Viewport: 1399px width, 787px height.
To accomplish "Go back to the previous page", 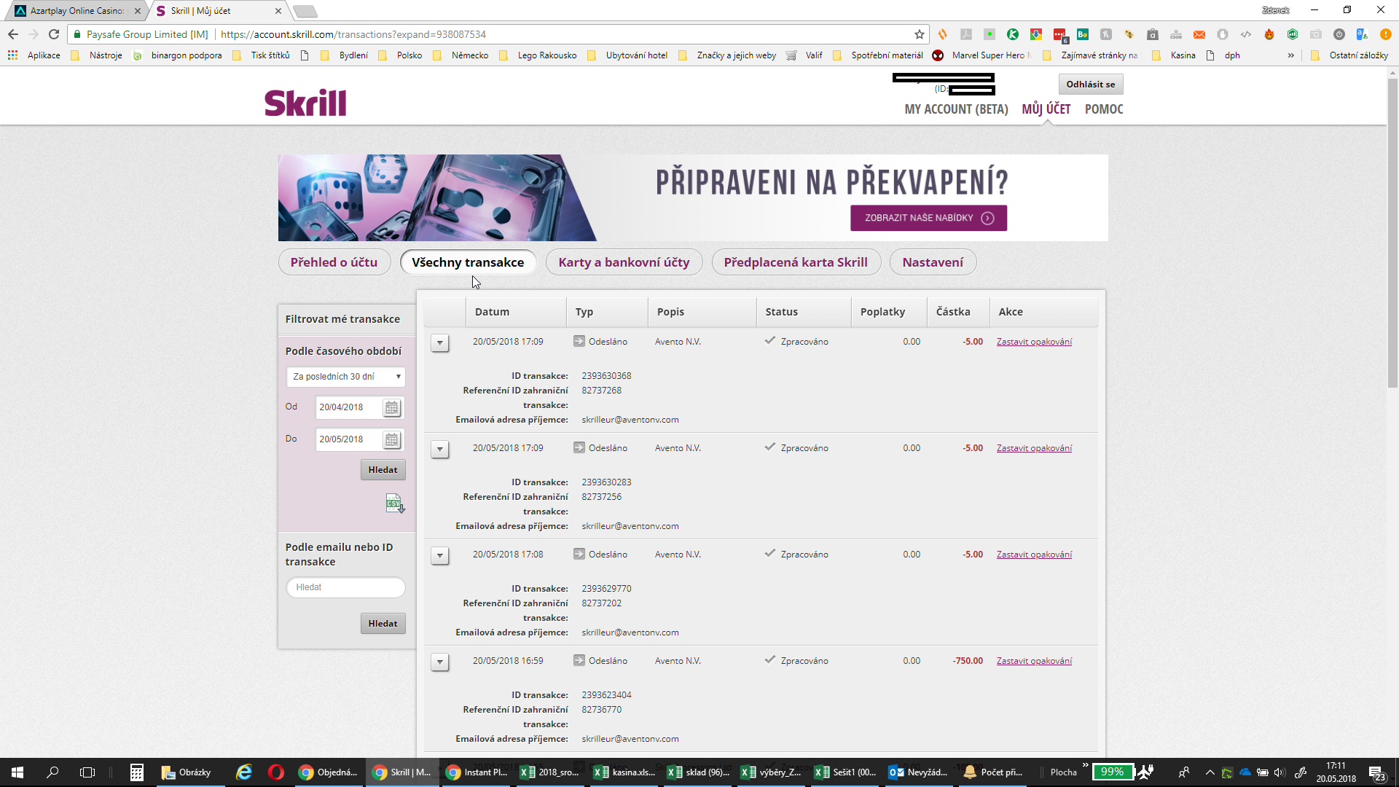I will pos(13,34).
